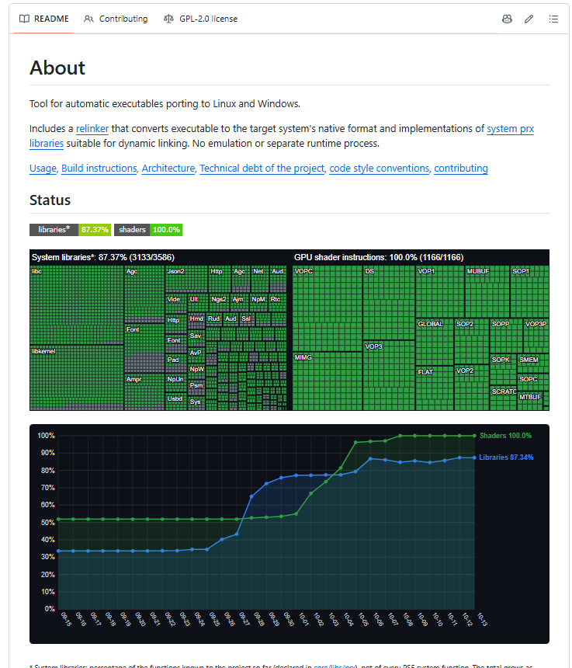Click the VOPC block in shader treemap
This screenshot has width=572, height=668.
[x=327, y=308]
